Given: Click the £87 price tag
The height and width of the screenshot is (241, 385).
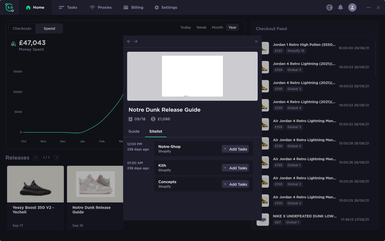Looking at the screenshot, I should click(278, 222).
